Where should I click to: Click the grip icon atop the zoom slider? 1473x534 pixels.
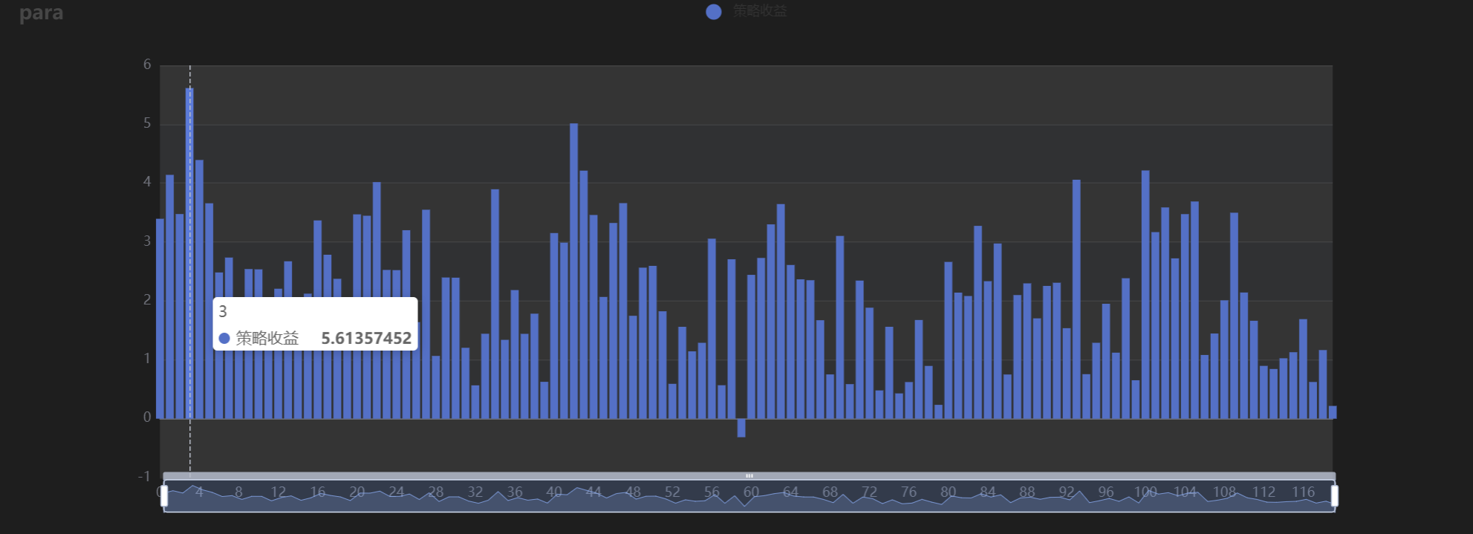point(749,475)
